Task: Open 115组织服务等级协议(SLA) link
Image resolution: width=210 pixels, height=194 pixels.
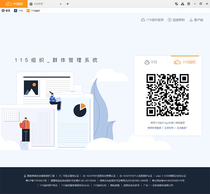Action: click(75, 186)
